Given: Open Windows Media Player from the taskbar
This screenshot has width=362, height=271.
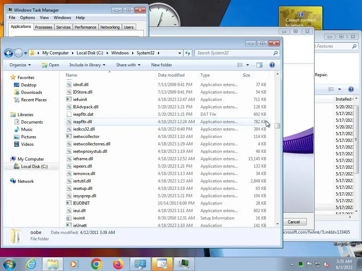Looking at the screenshot, I should [74, 264].
